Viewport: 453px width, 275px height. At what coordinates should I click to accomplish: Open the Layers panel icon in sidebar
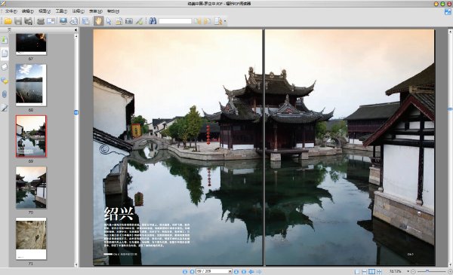point(5,67)
